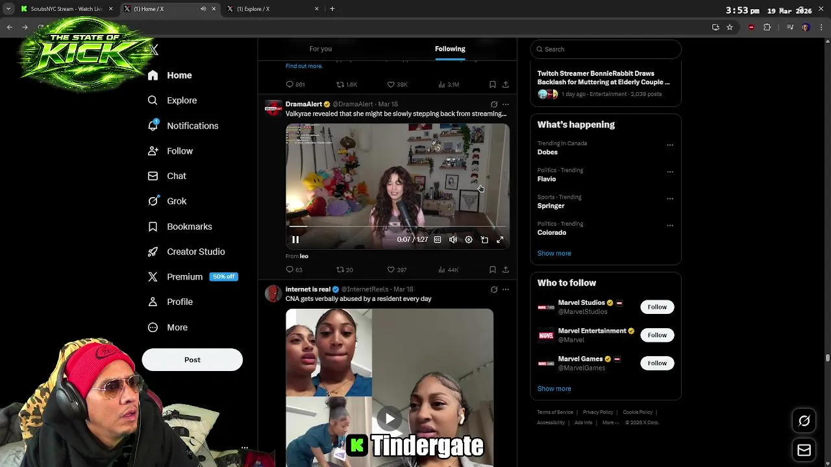Open Privacy Policy link

[x=598, y=413]
